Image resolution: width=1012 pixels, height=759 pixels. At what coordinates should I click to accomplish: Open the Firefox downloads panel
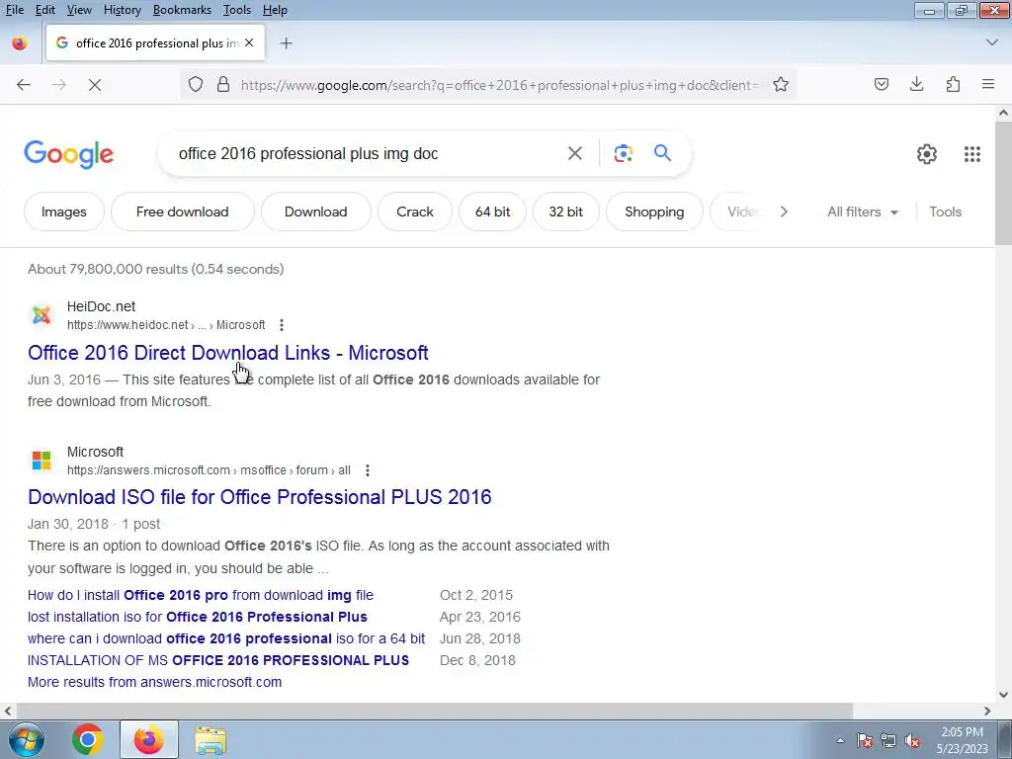pos(916,84)
